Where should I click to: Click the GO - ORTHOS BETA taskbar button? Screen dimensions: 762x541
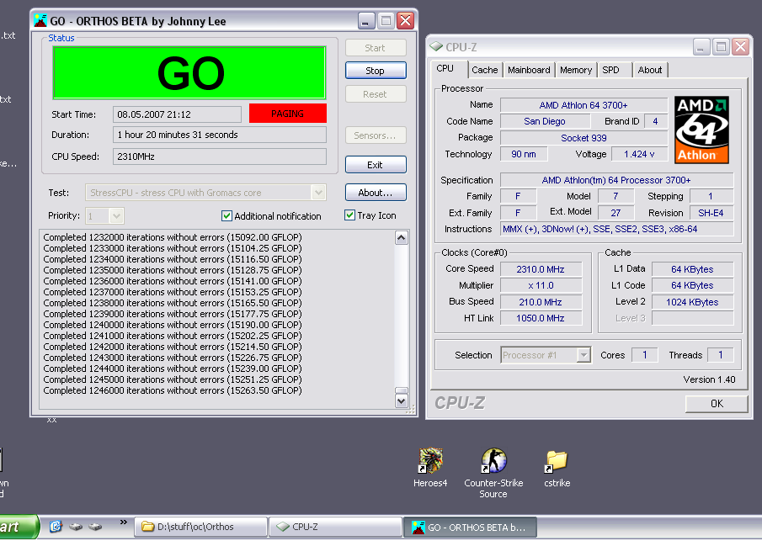click(x=471, y=527)
